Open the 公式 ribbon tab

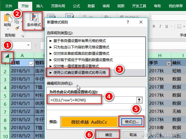(76, 6)
